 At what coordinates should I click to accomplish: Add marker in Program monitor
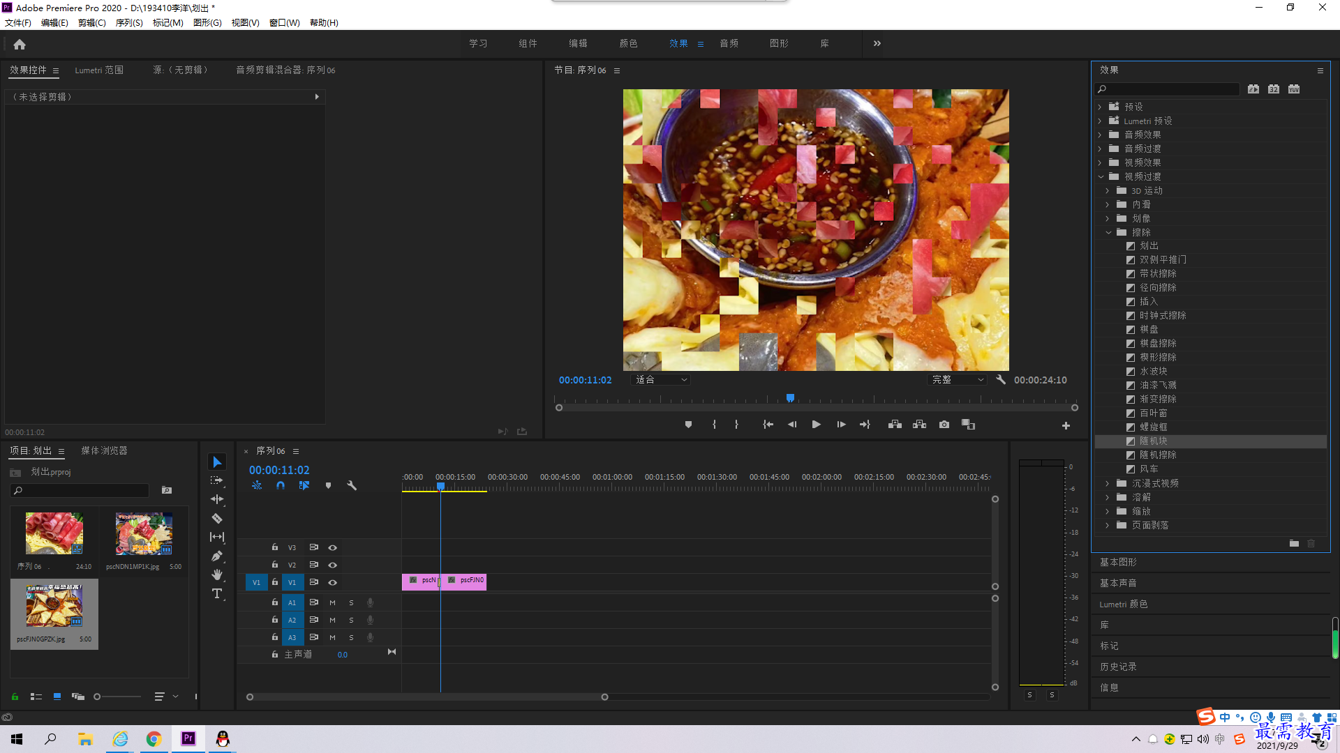[x=688, y=425]
